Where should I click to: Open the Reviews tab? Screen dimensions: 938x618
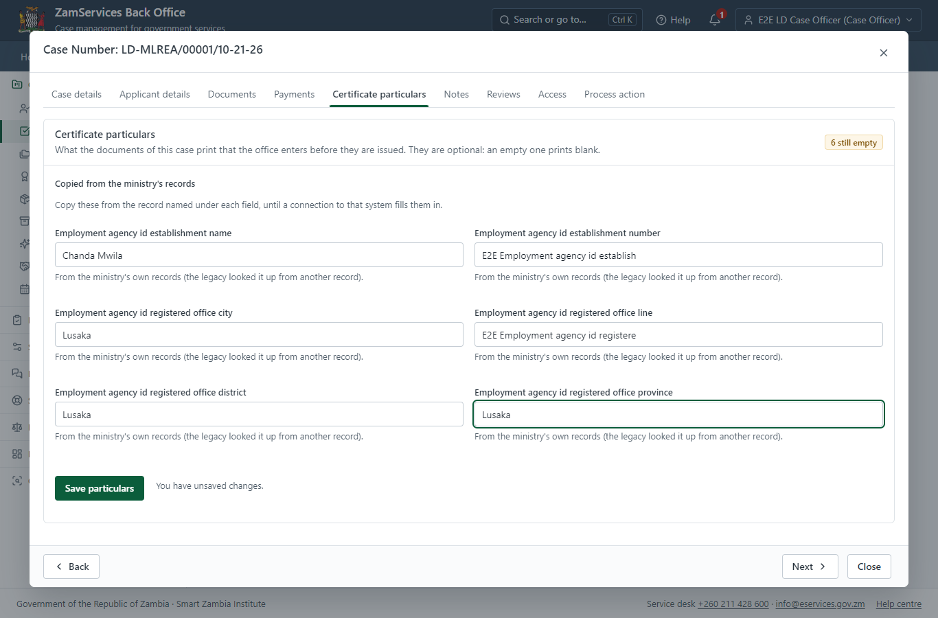coord(503,94)
